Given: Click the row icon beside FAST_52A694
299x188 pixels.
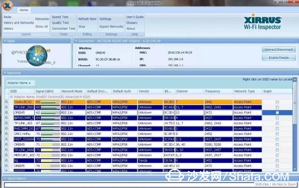Looking at the screenshot, I should click(7, 139).
